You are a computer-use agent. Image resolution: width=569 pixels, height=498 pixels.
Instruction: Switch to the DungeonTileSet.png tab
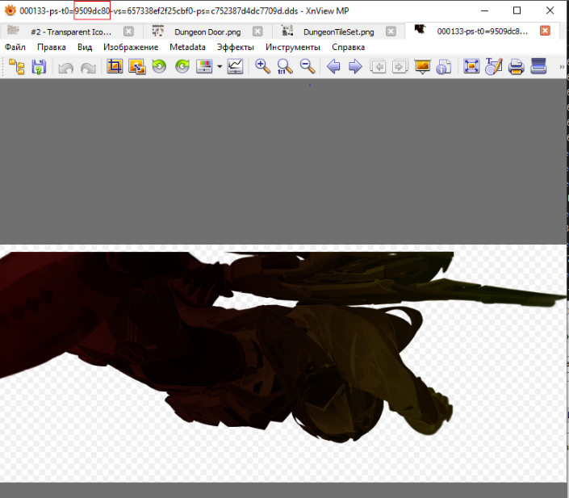pos(338,31)
